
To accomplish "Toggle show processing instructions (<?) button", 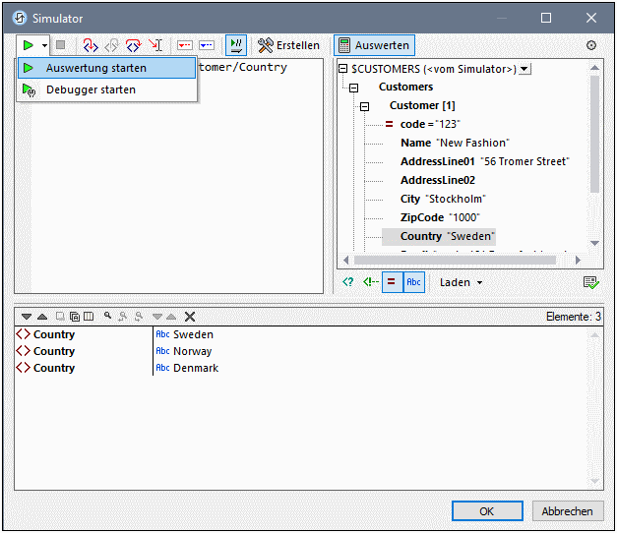I will tap(347, 282).
